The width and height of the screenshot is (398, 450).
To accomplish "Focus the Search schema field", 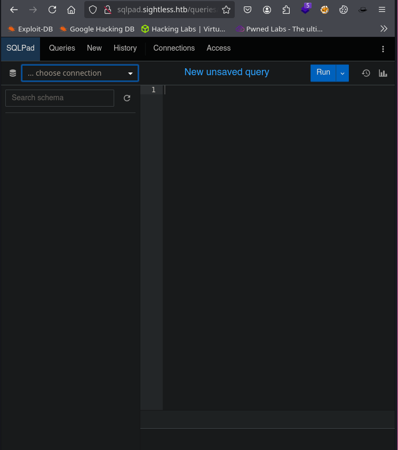I will click(60, 98).
